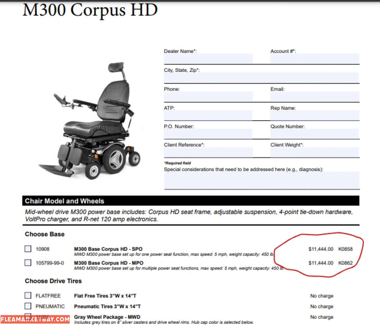This screenshot has width=380, height=326.
Task: Select the Phone number field
Action: [x=207, y=97]
